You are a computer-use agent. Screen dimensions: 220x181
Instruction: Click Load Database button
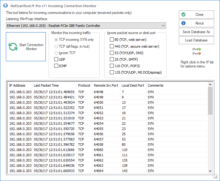tap(196, 40)
